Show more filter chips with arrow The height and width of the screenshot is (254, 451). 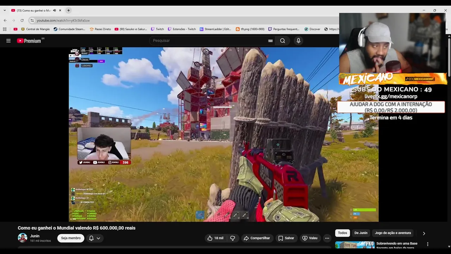pyautogui.click(x=424, y=233)
